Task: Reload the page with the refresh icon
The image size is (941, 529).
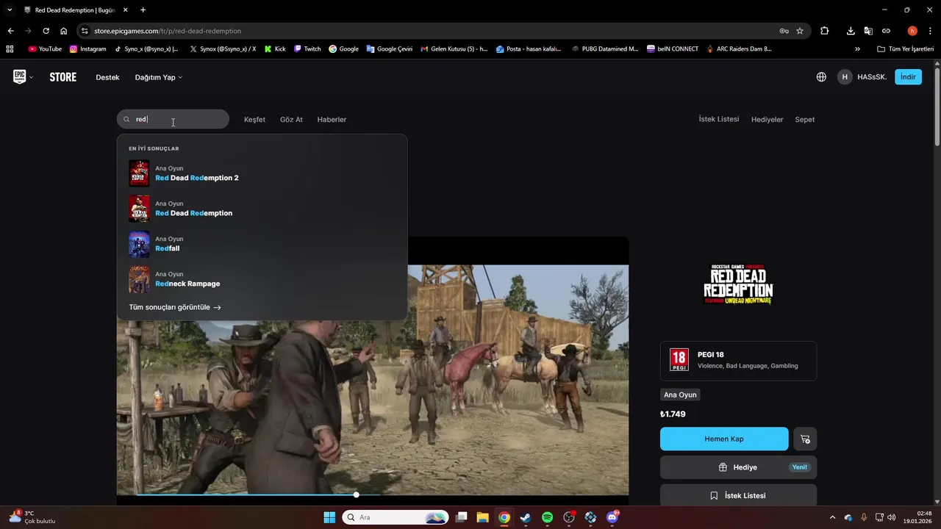Action: pos(46,31)
